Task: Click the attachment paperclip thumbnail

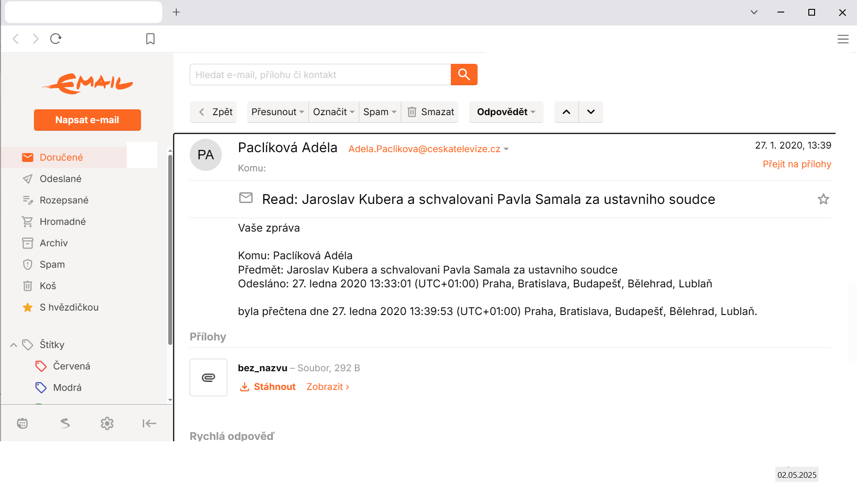Action: 208,377
